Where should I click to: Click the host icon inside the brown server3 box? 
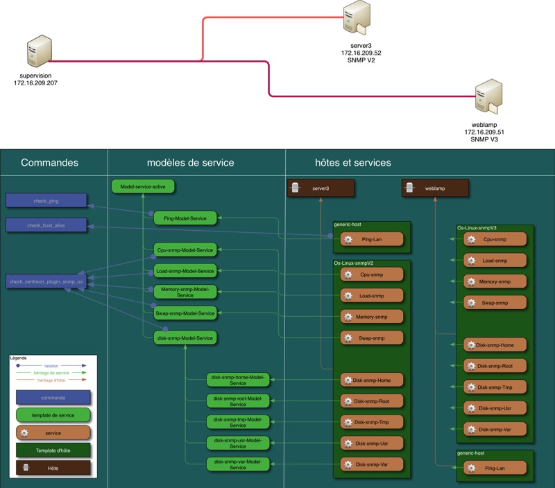point(297,189)
